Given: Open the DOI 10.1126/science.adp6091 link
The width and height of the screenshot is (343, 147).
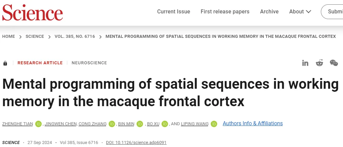Looking at the screenshot, I should [136, 143].
